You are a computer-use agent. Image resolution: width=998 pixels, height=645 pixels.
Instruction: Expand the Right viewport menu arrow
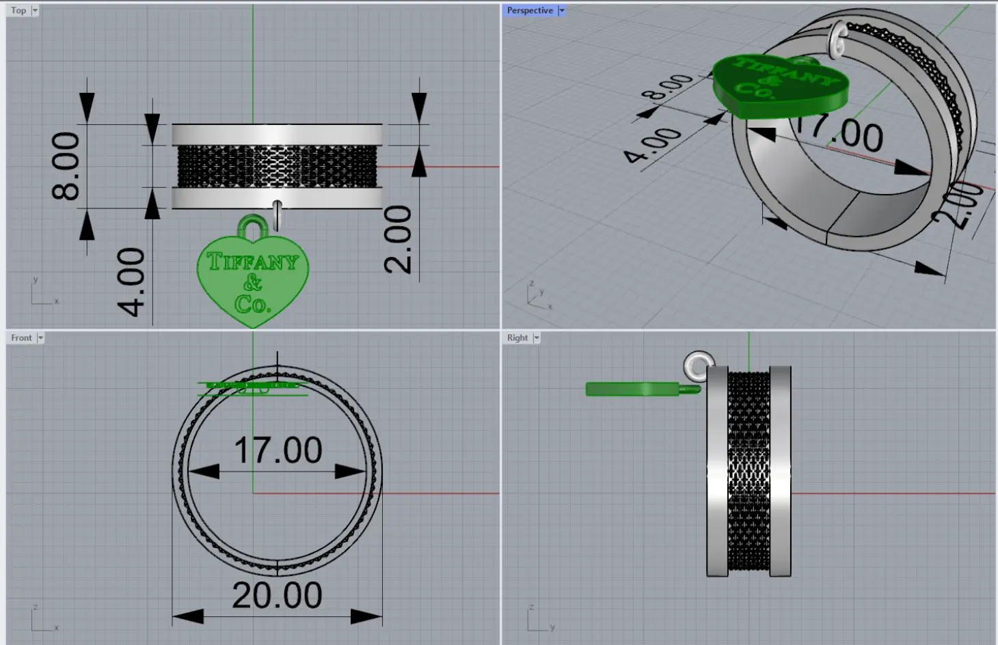click(x=537, y=338)
